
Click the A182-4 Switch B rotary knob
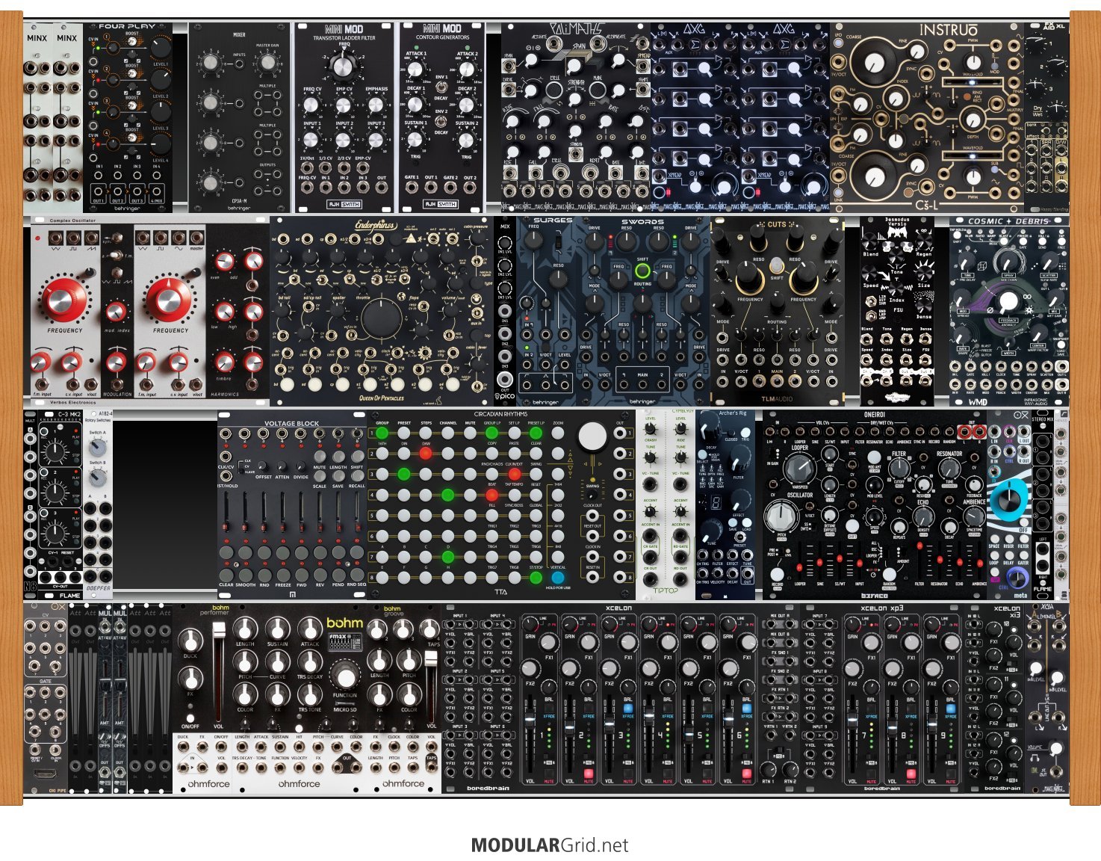(97, 477)
